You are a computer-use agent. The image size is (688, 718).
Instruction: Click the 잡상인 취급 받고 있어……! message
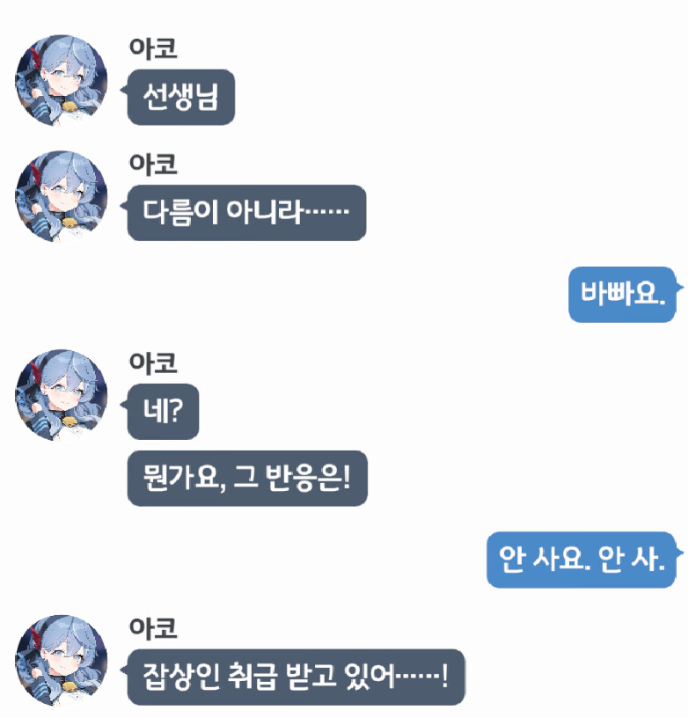[296, 677]
